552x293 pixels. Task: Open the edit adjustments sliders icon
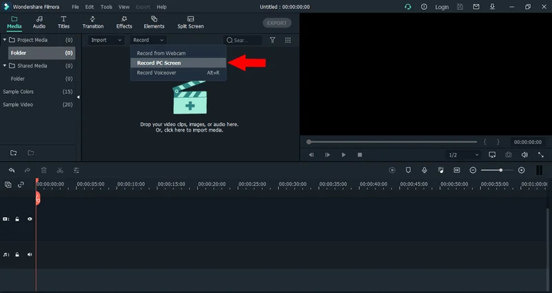[x=76, y=170]
